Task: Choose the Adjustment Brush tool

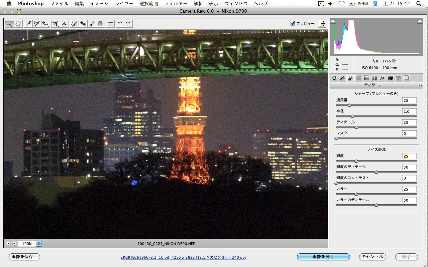Action: 91,24
